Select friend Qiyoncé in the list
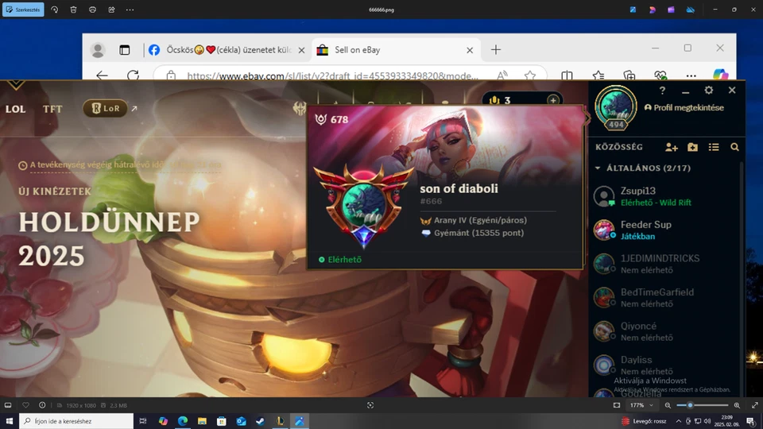 tap(666, 331)
